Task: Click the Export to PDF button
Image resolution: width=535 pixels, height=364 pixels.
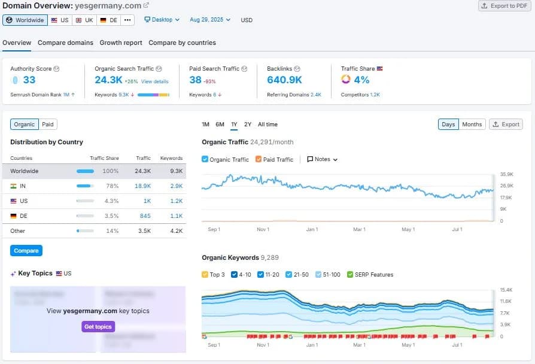Action: 504,6
